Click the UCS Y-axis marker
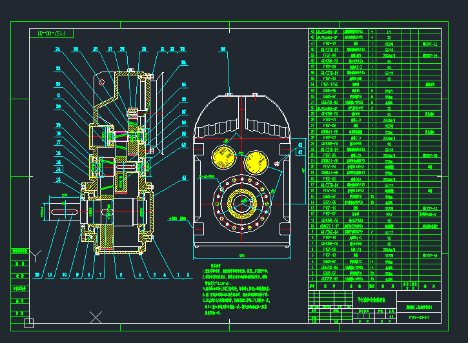 click(28, 303)
